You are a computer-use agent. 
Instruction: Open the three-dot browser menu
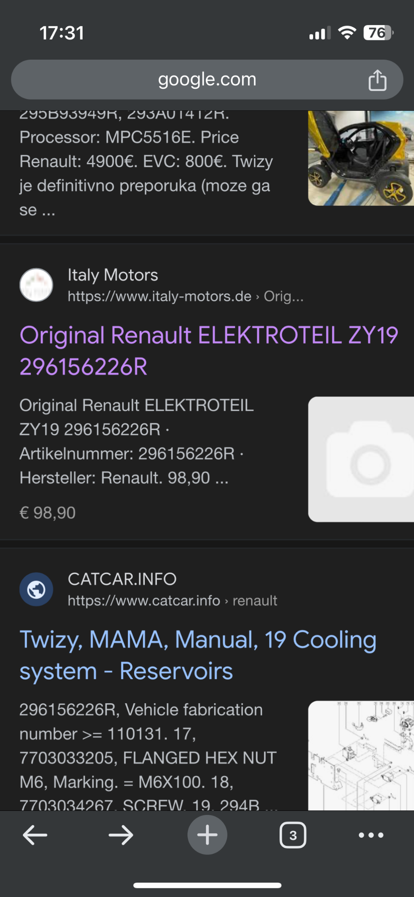371,835
